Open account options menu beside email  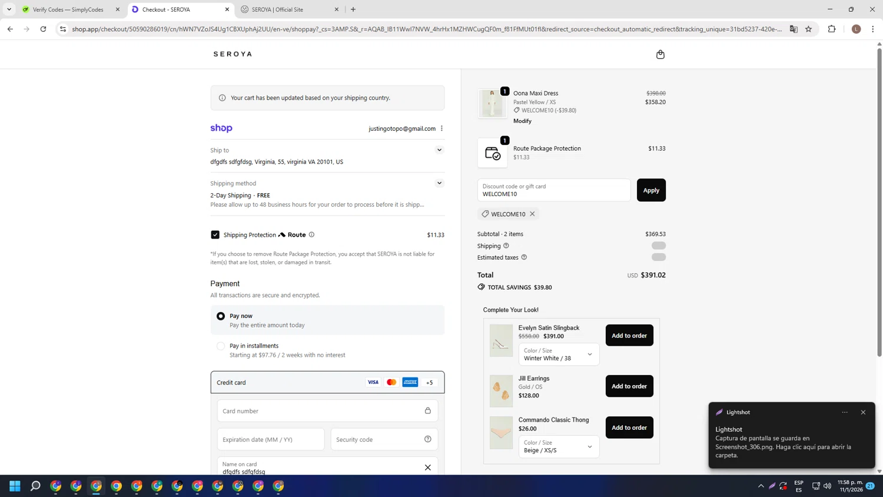(x=441, y=128)
